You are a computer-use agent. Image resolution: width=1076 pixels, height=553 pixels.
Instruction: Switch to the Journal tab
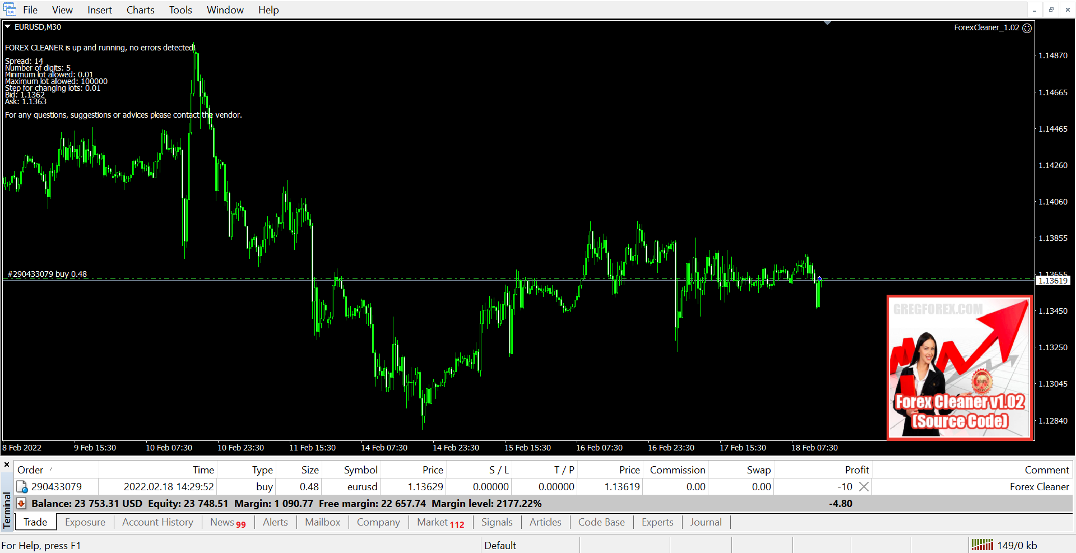pyautogui.click(x=706, y=522)
